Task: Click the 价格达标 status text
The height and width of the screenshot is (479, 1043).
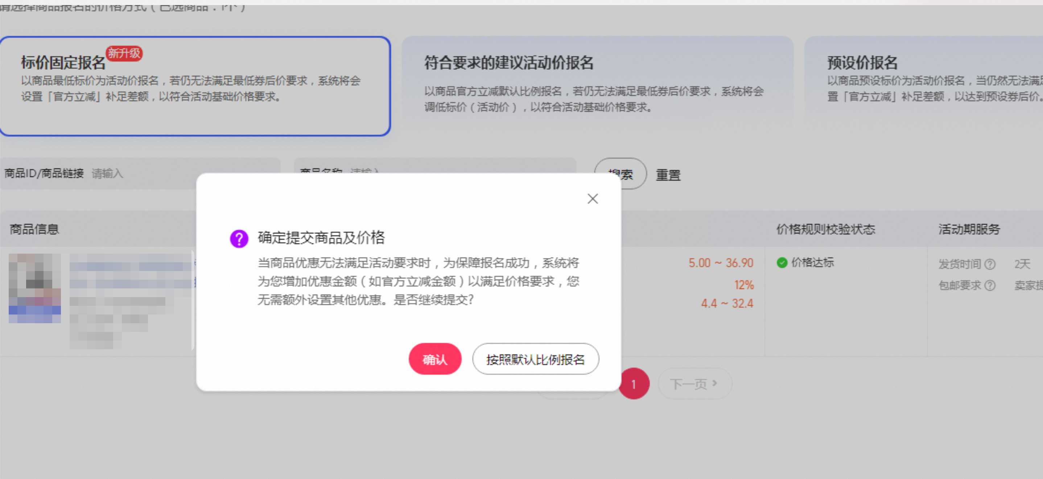Action: 812,263
